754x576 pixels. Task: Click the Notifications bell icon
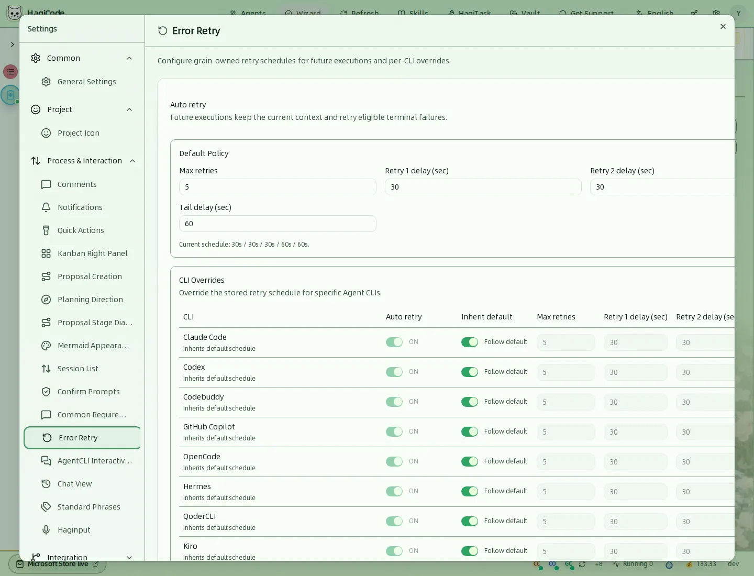[x=46, y=207]
